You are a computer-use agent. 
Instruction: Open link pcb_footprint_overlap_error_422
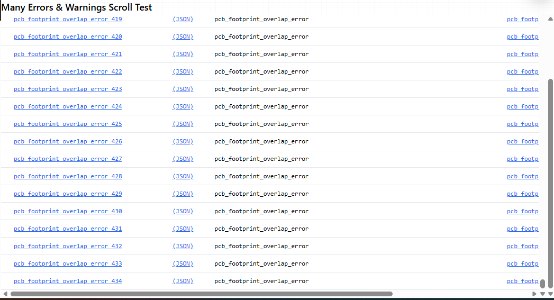[68, 72]
